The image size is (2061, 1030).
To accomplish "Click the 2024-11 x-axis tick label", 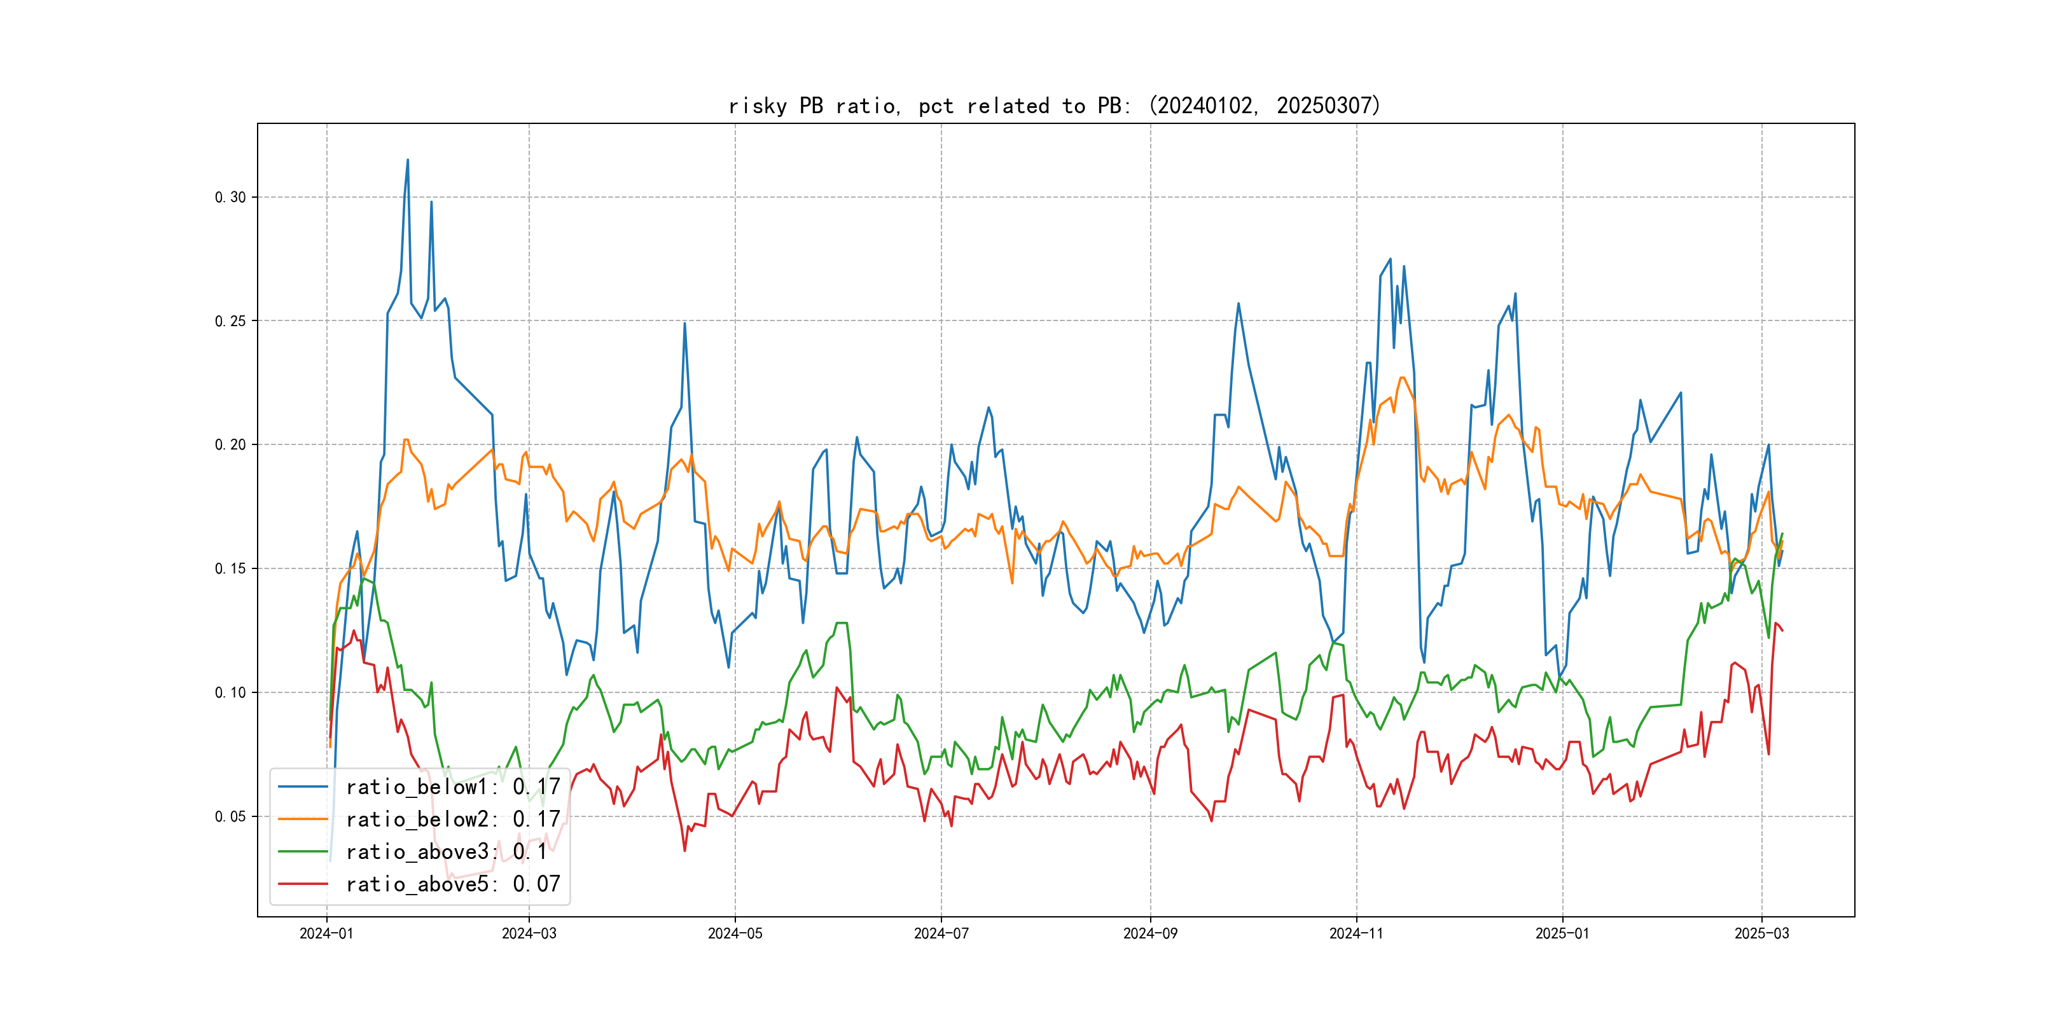I will tap(1356, 933).
